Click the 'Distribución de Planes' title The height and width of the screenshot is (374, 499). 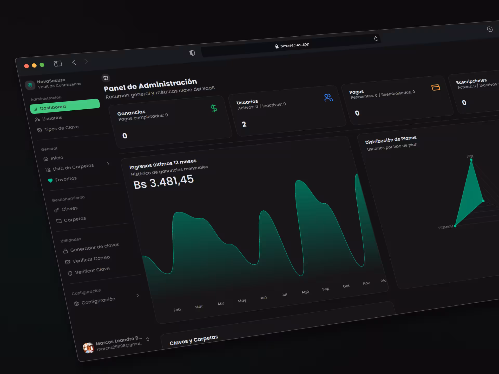click(x=391, y=140)
